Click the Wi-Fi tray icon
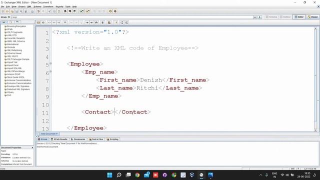The width and height of the screenshot is (320, 180). 282,175
